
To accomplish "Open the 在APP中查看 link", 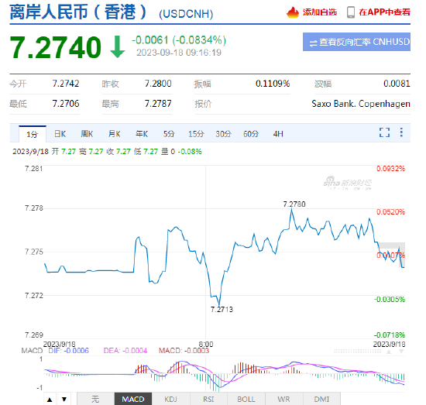I will coord(384,12).
